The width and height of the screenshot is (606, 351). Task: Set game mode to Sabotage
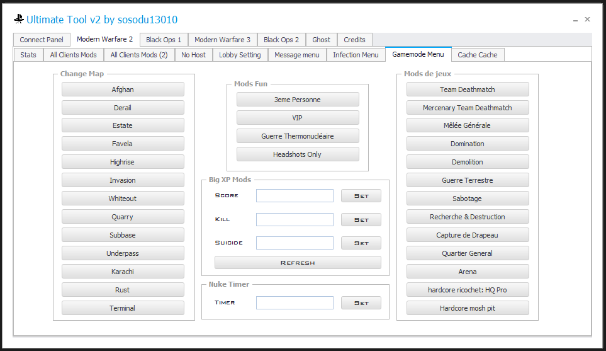(468, 198)
